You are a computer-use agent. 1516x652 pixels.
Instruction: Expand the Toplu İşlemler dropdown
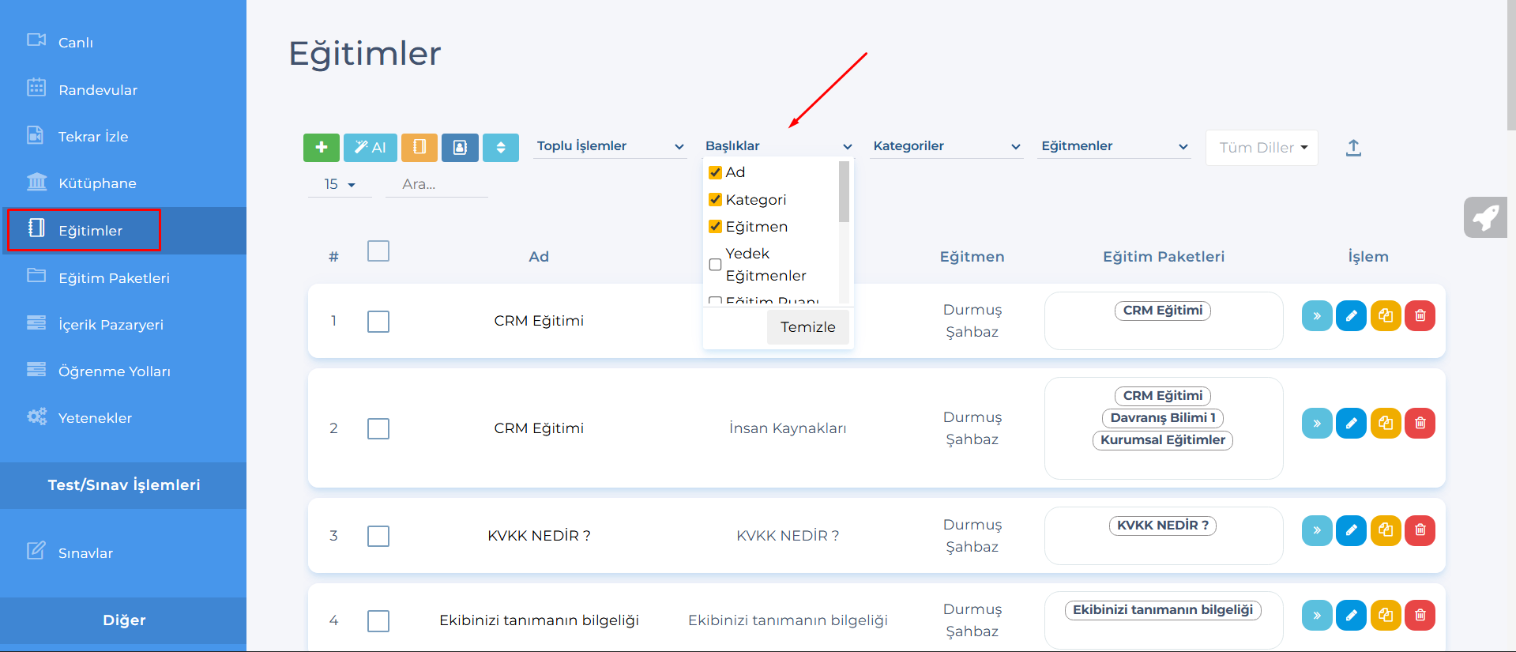tap(609, 146)
